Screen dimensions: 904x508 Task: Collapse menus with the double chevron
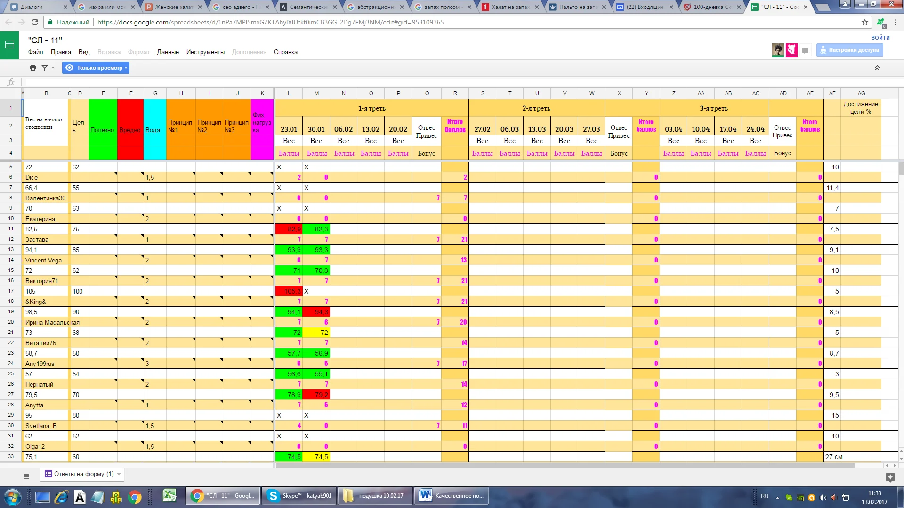coord(877,68)
